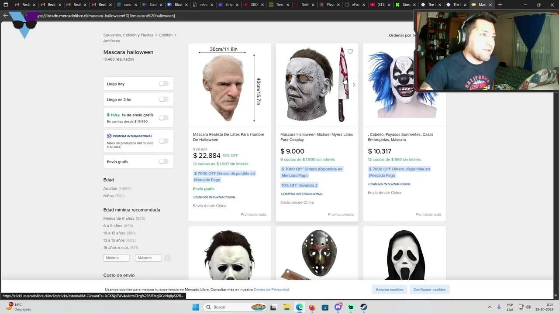The height and width of the screenshot is (314, 559).
Task: Toggle the Llega hoy filter
Action: (x=163, y=83)
